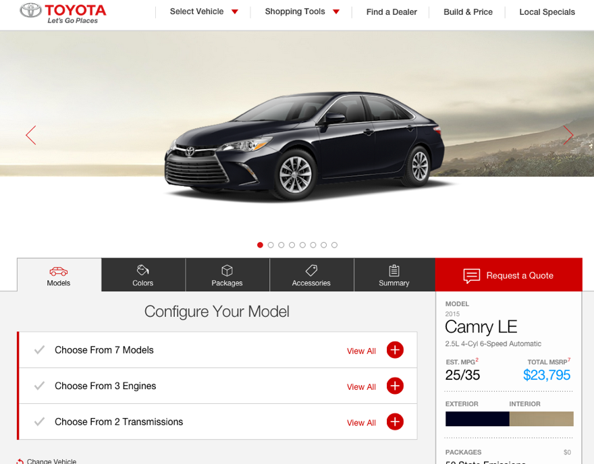
Task: Select the seventh carousel dot
Action: [323, 245]
